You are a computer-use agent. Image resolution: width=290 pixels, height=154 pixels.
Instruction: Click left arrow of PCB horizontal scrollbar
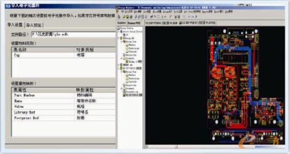point(146,146)
